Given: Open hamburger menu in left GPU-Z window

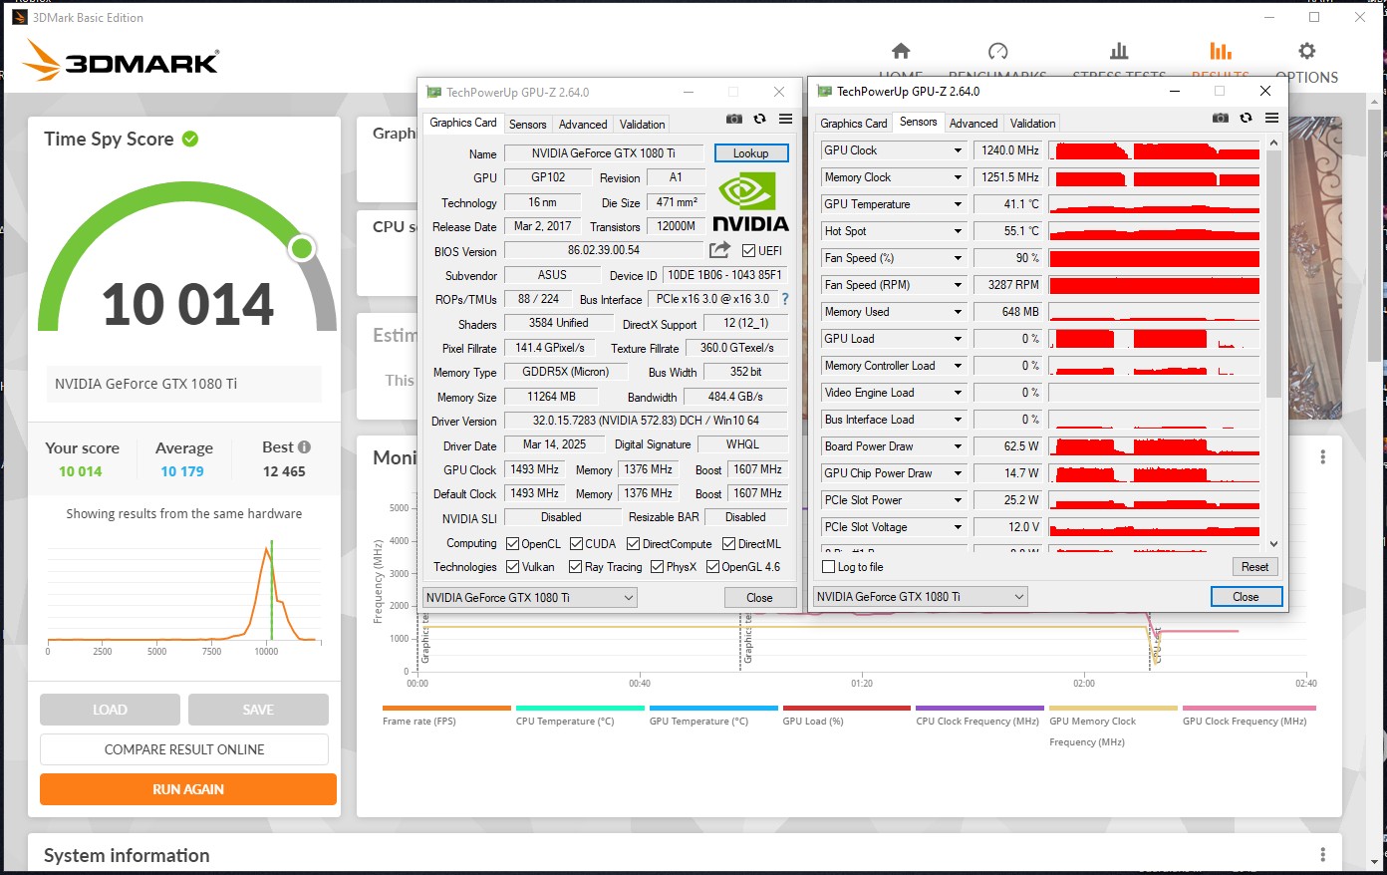Looking at the screenshot, I should pyautogui.click(x=785, y=119).
